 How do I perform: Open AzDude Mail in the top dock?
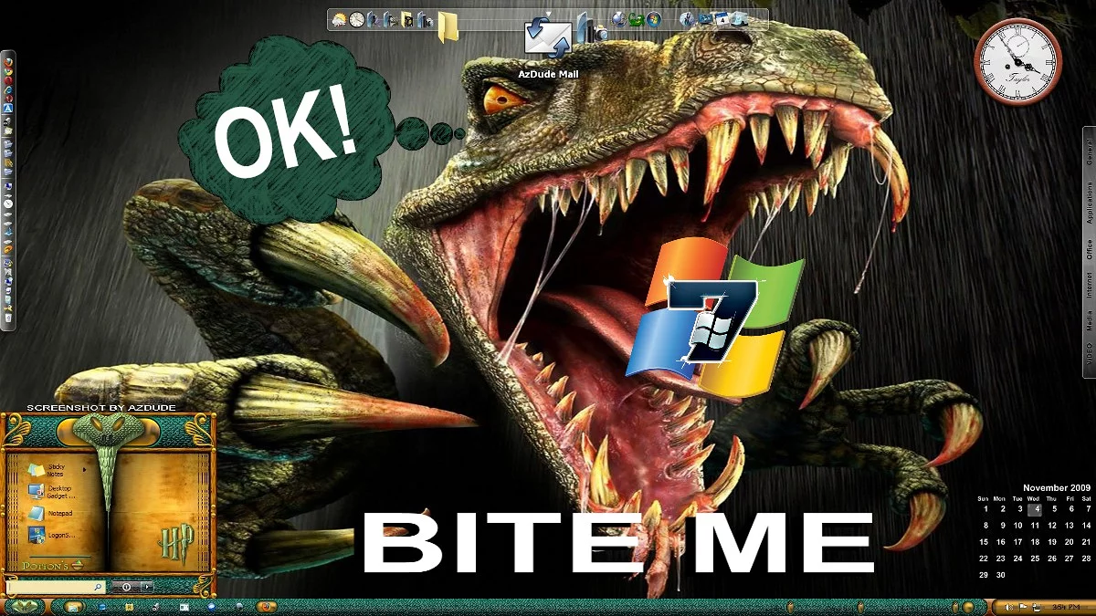click(x=547, y=37)
